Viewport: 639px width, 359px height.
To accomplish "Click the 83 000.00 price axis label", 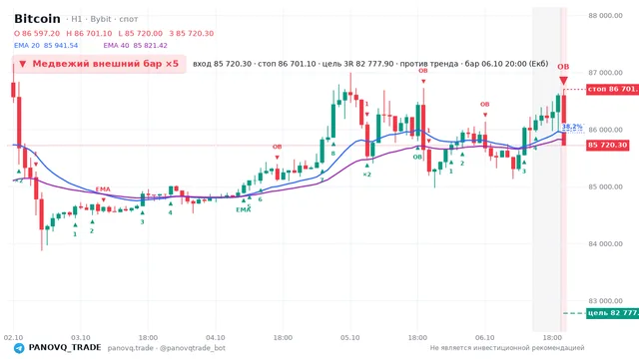I will 605,301.
